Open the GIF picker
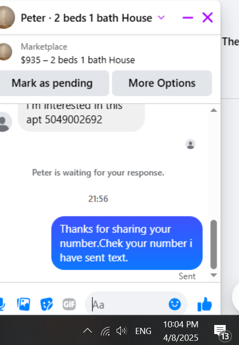 point(69,304)
